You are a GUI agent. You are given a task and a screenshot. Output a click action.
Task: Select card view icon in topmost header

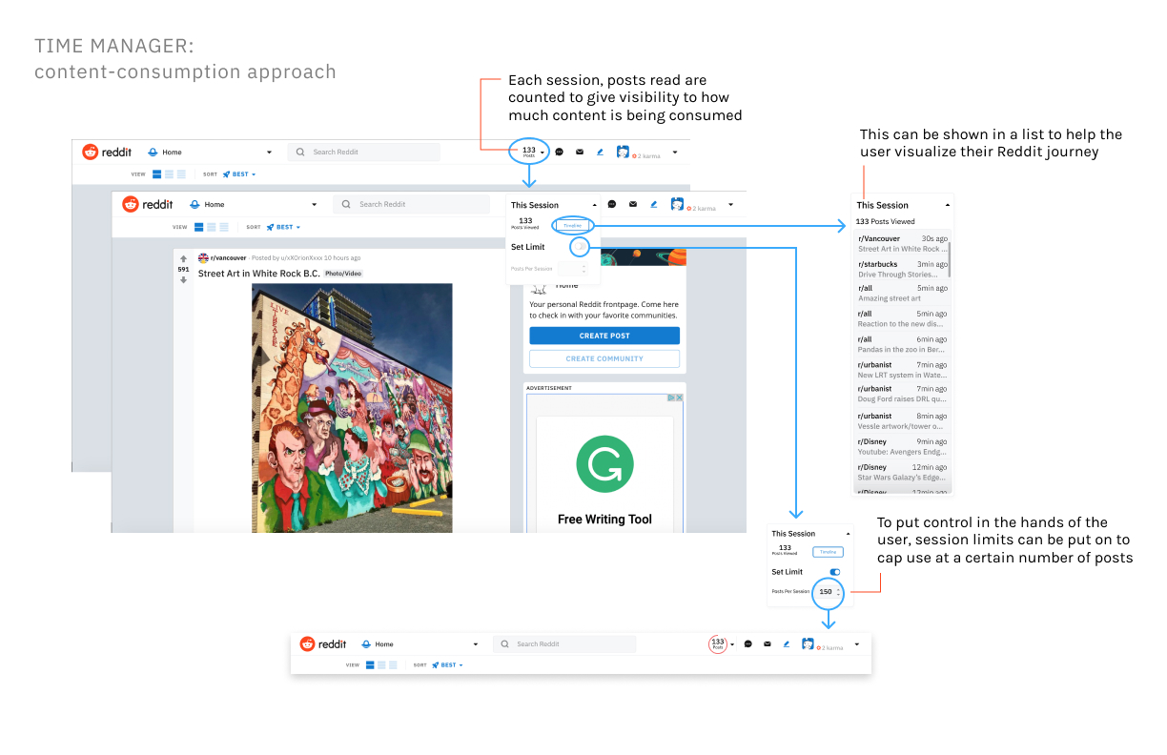pos(157,174)
